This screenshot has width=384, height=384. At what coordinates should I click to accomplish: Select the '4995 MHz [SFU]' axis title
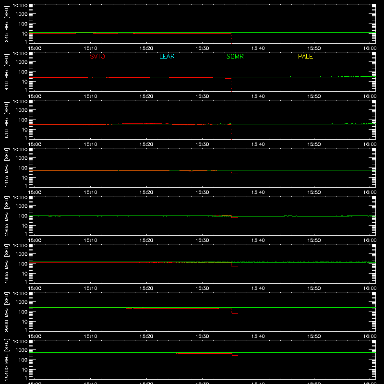tap(6, 264)
